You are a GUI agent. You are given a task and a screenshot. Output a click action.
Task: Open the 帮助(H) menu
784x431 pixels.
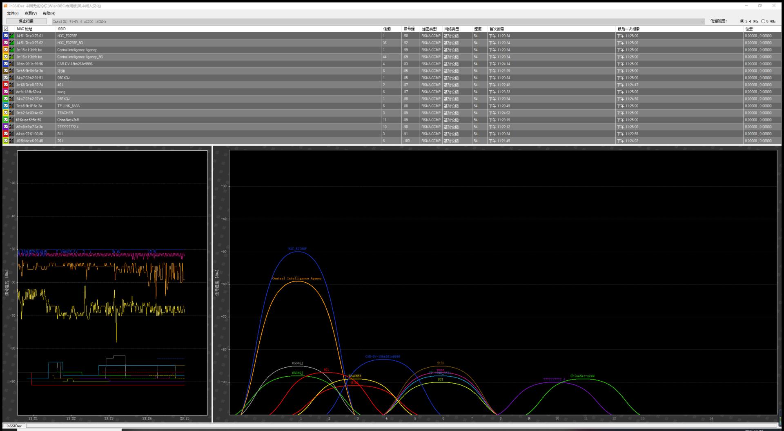49,13
